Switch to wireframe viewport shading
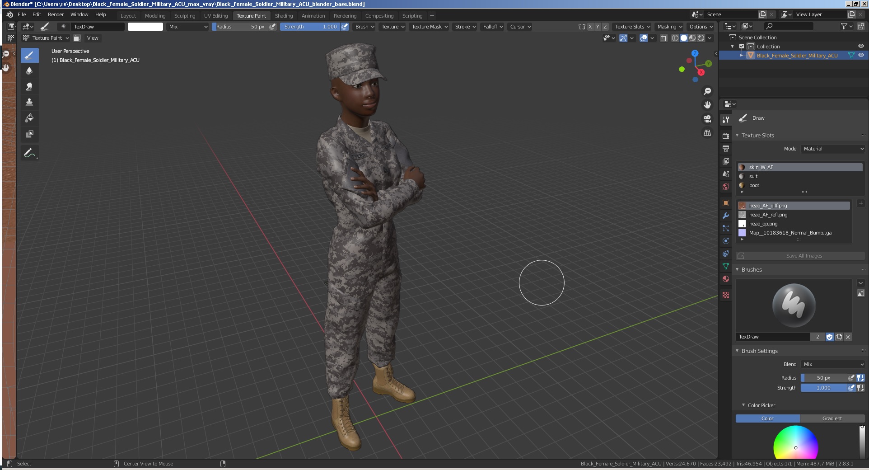 [675, 38]
